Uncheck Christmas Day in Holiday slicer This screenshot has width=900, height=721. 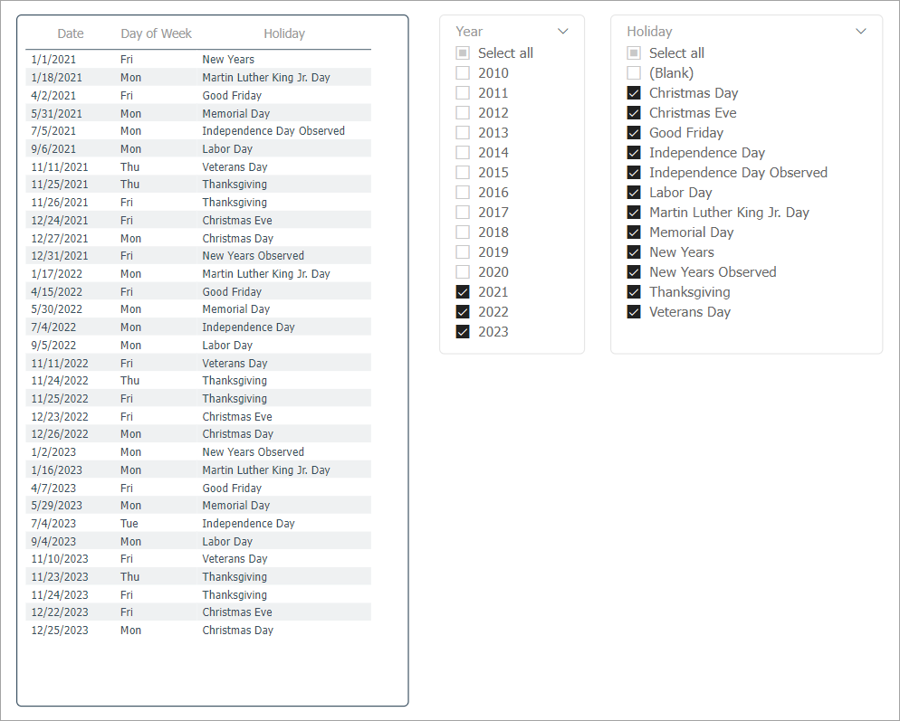(x=634, y=93)
